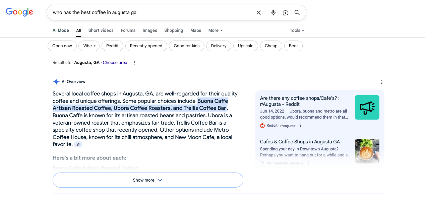The height and width of the screenshot is (203, 425).
Task: Open Reddit r/Augusta coffee shops result
Action: click(x=300, y=101)
